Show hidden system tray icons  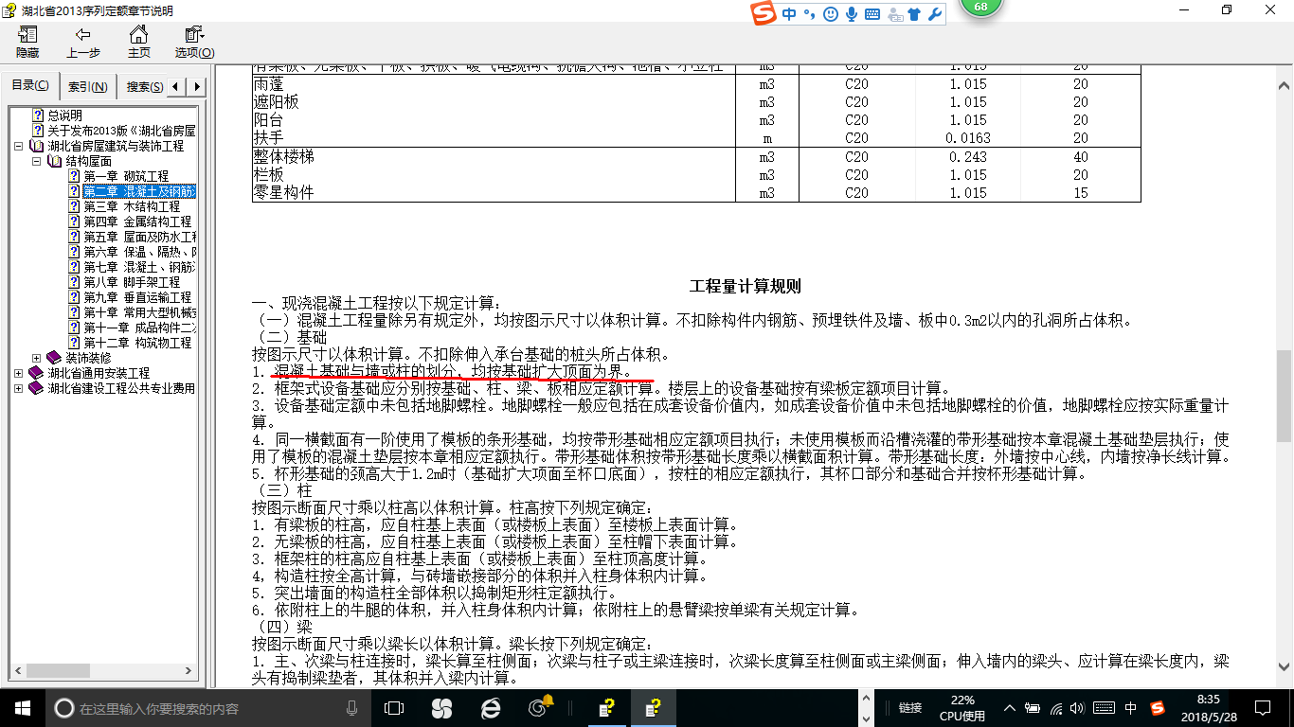point(1012,707)
